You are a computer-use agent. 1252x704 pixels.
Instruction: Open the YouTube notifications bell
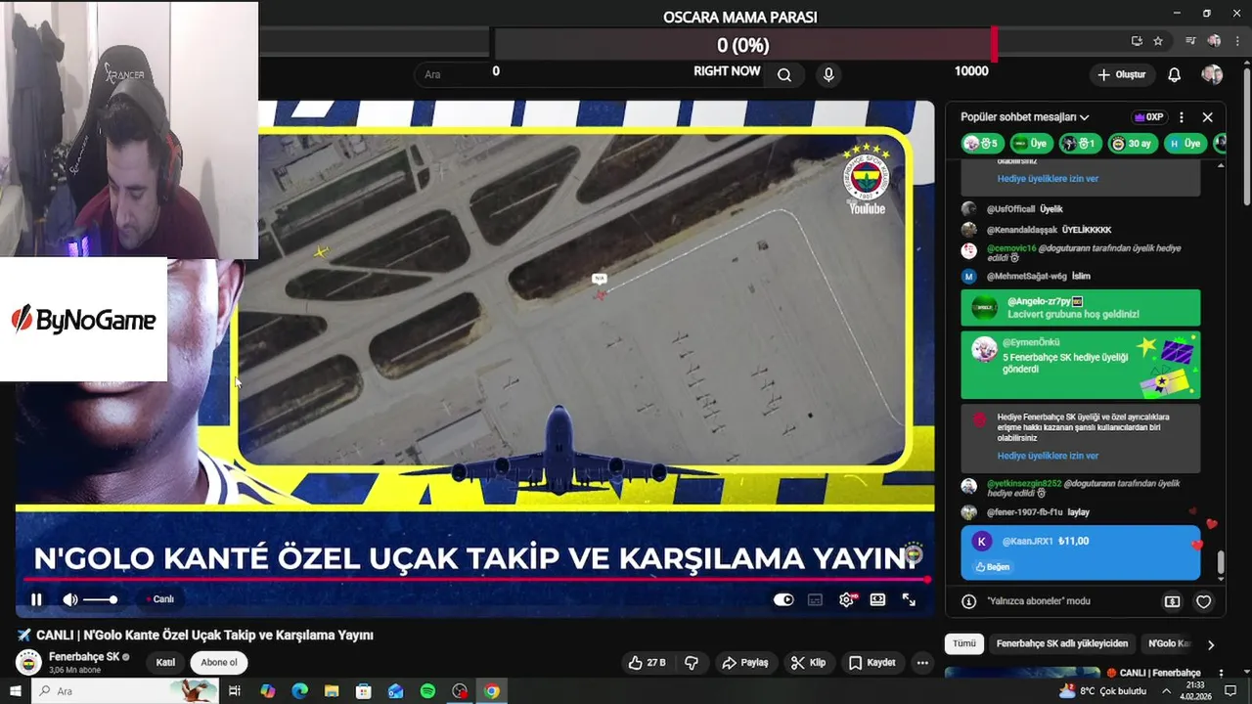1175,74
